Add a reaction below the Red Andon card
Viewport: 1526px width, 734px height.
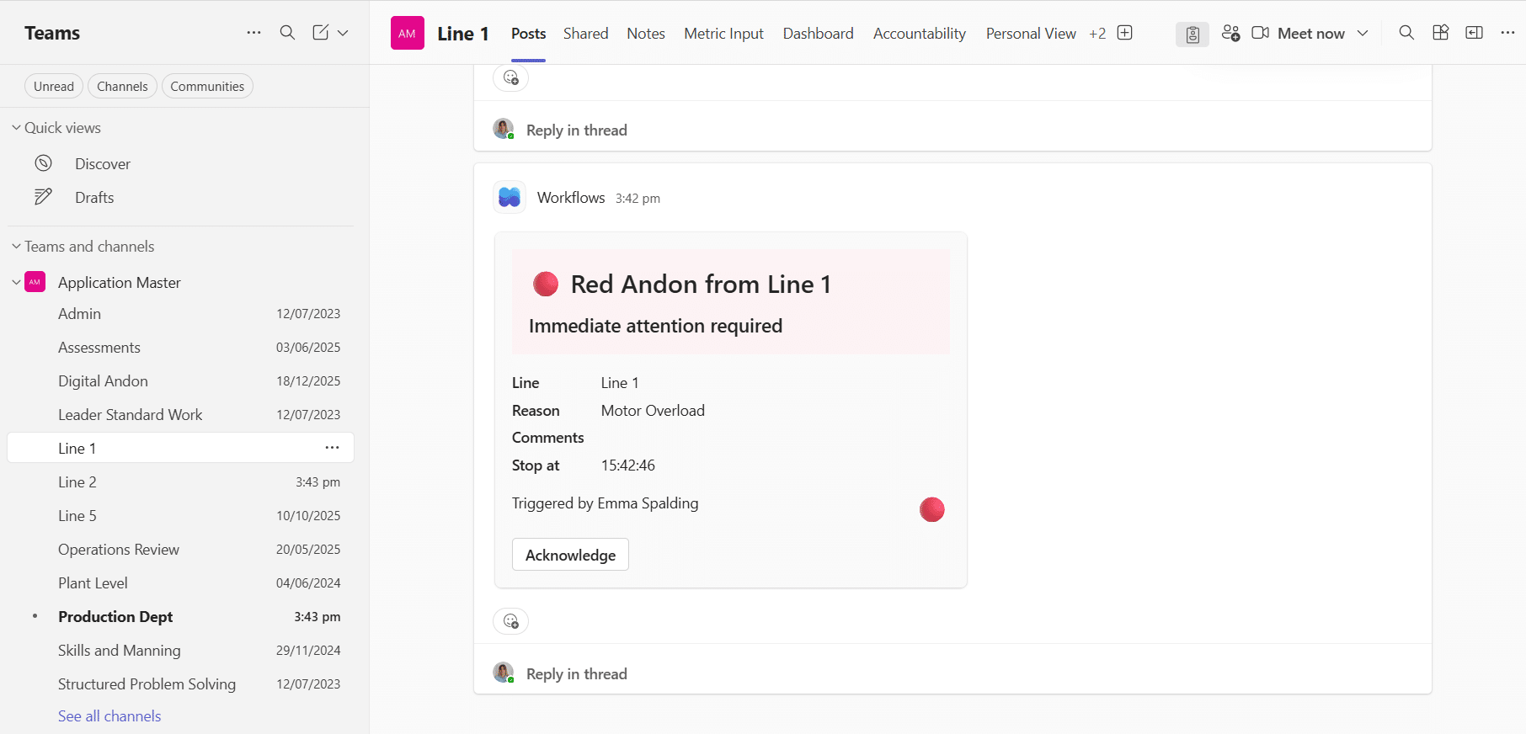point(510,621)
